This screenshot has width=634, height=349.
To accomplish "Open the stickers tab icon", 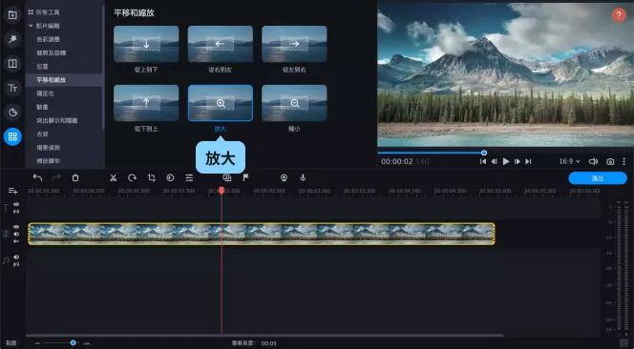I will (12, 113).
